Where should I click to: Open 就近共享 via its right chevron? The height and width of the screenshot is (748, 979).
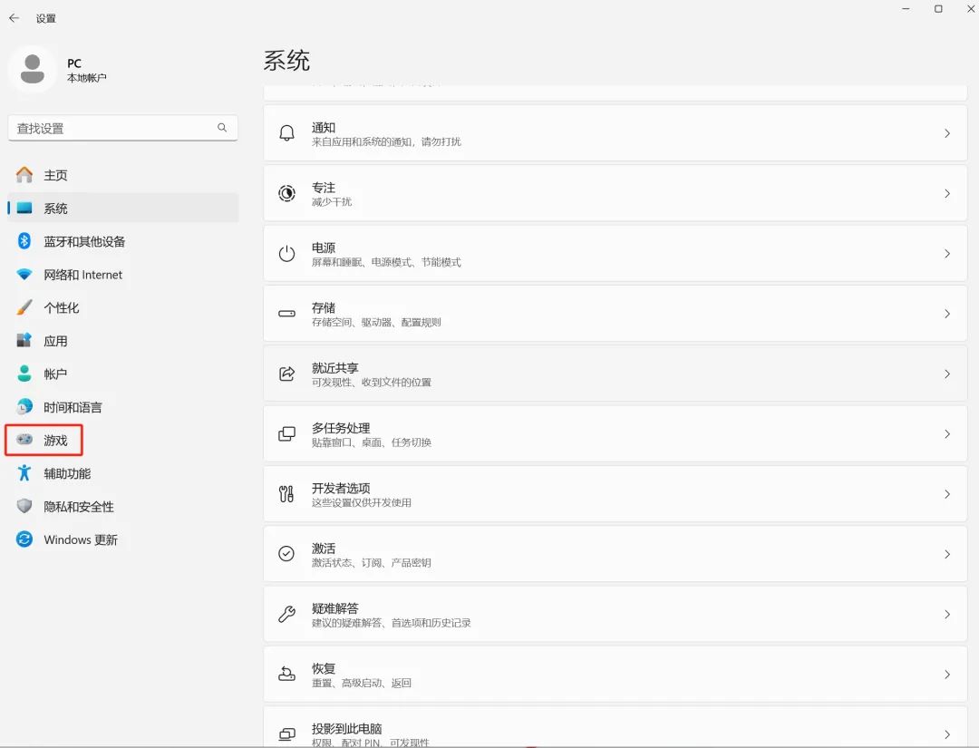[947, 374]
